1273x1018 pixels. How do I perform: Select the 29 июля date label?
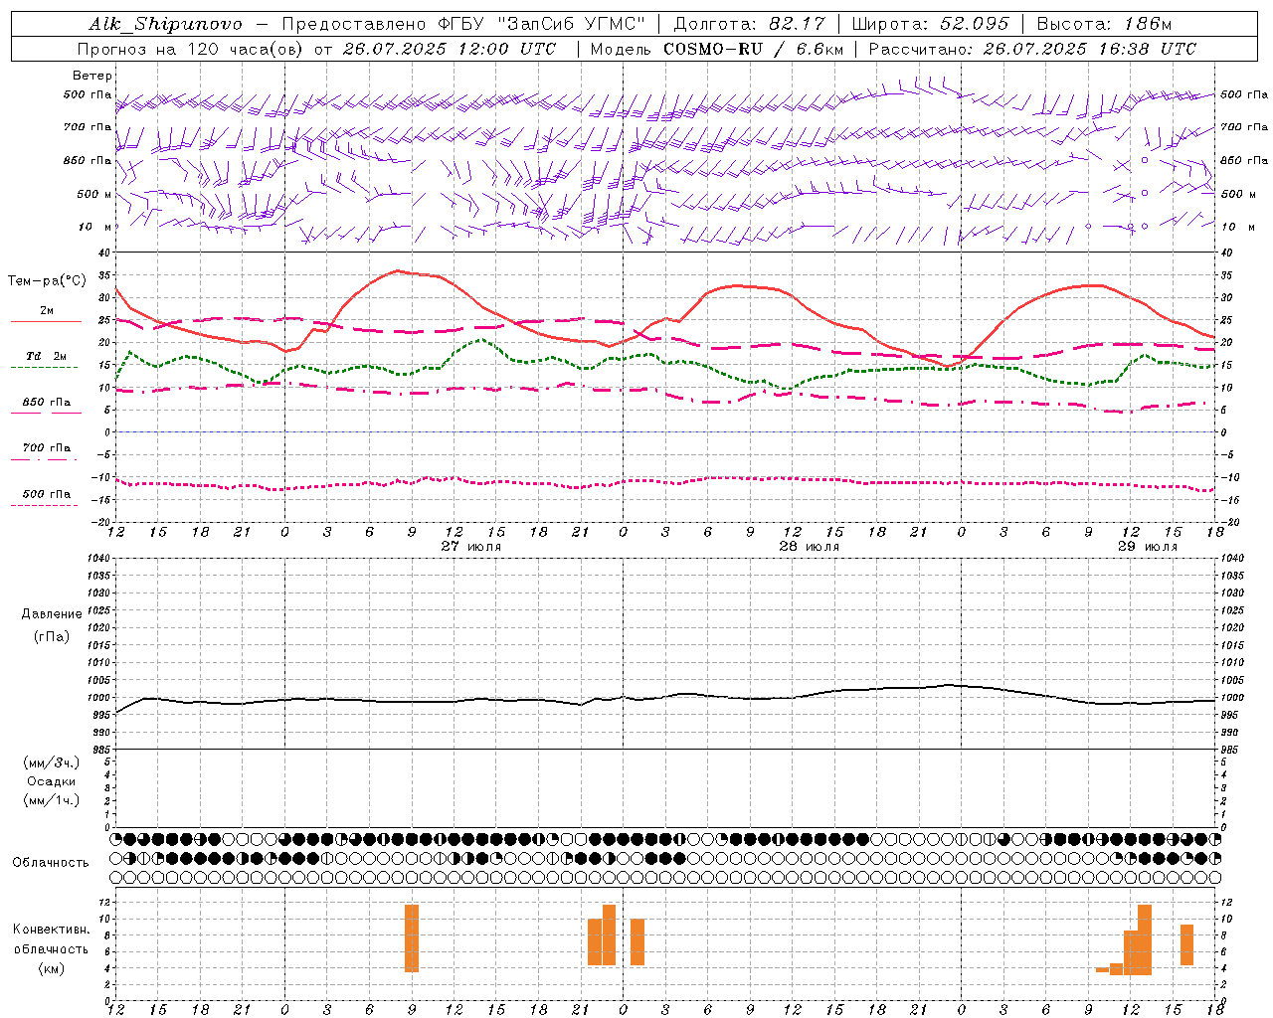pyautogui.click(x=1148, y=547)
